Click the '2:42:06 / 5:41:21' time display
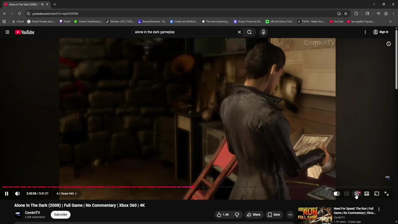398x224 pixels. tap(37, 194)
